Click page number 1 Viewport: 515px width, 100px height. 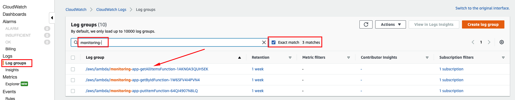tap(481, 42)
